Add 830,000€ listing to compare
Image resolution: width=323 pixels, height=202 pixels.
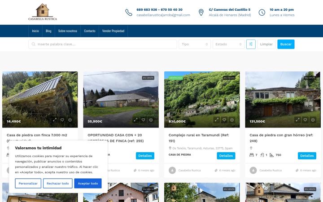click(232, 120)
